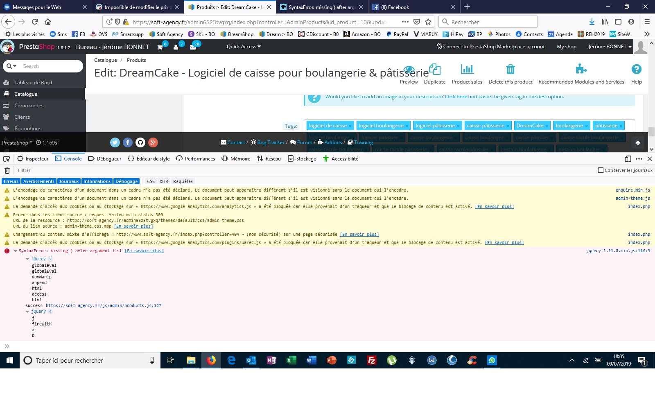This screenshot has height=393, width=655.
Task: Switch to the Débogueur devtools tab
Action: (x=105, y=159)
